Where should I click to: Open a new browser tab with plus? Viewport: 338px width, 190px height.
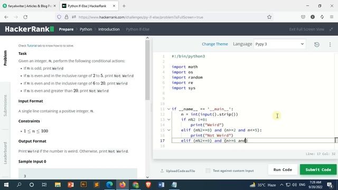coord(124,6)
